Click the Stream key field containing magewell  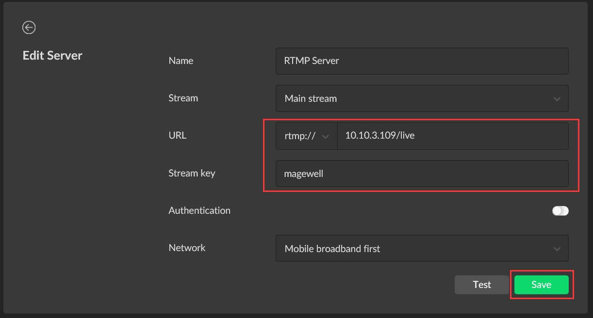(421, 174)
